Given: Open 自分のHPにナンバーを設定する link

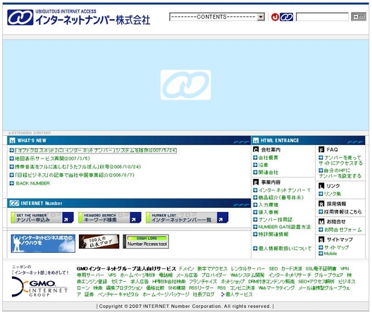Looking at the screenshot, I should click(x=340, y=173).
